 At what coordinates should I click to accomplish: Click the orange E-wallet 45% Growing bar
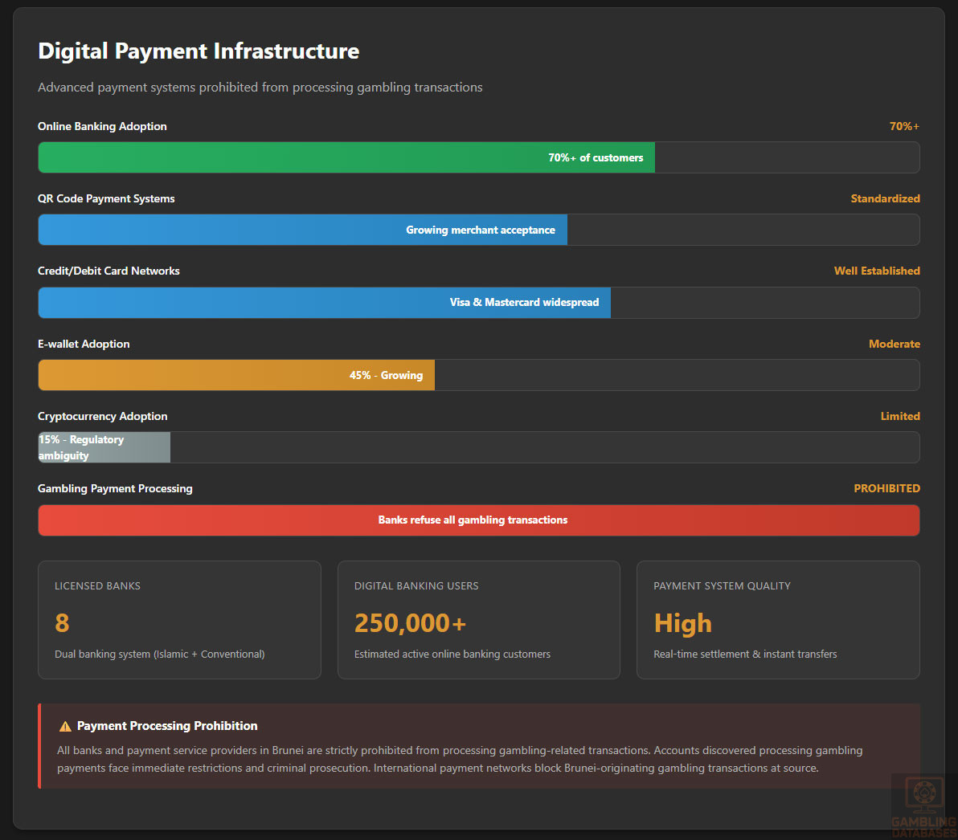(236, 375)
